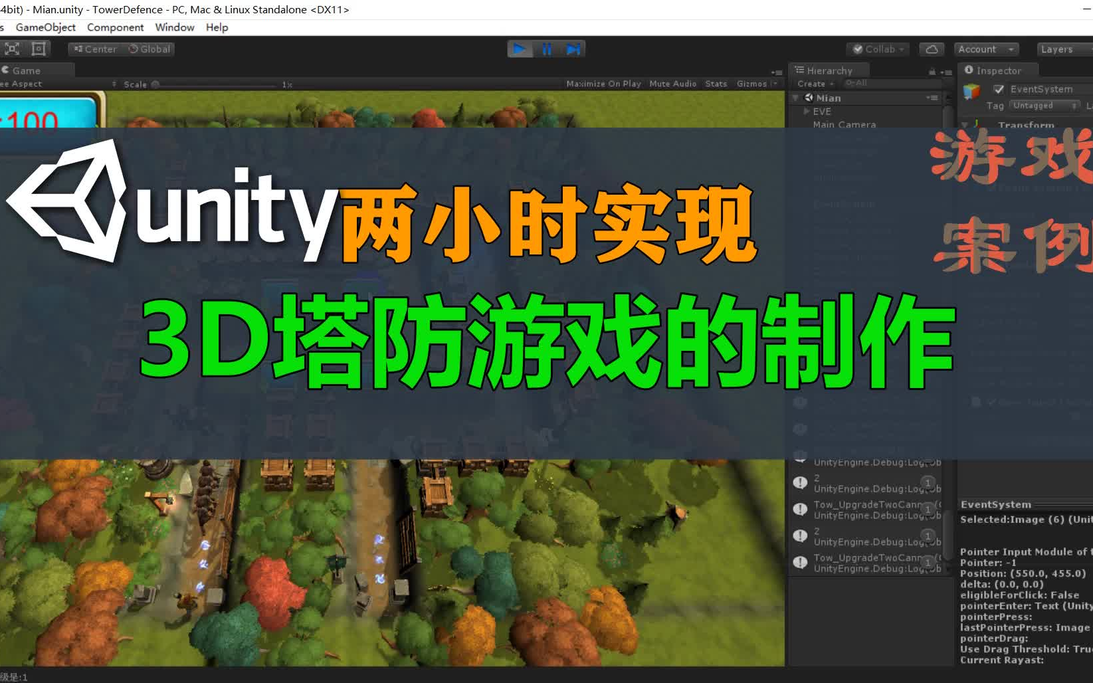This screenshot has width=1093, height=683.
Task: Toggle Mute Audio in Game view
Action: coord(672,84)
